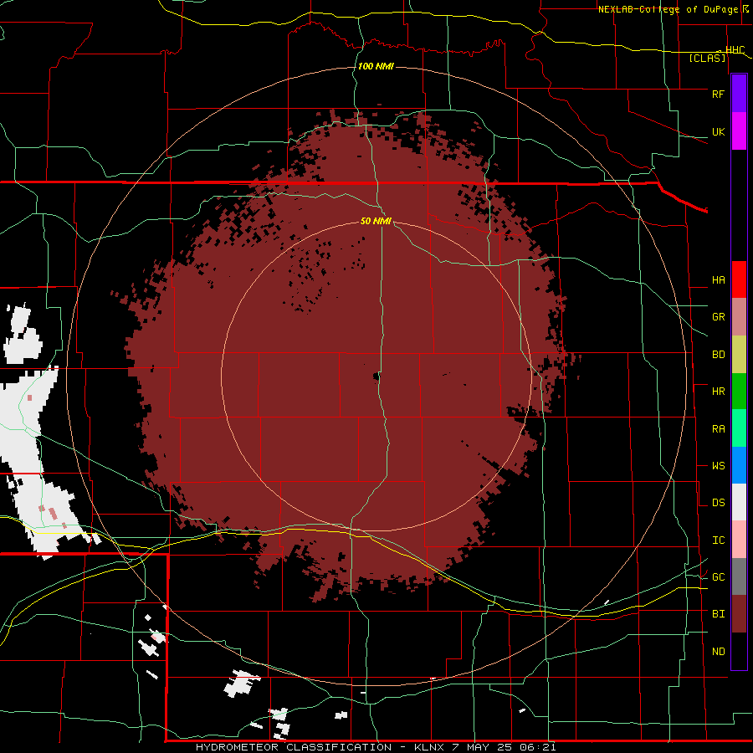753x753 pixels.
Task: Click the RA light green legend swatch
Action: tap(739, 428)
